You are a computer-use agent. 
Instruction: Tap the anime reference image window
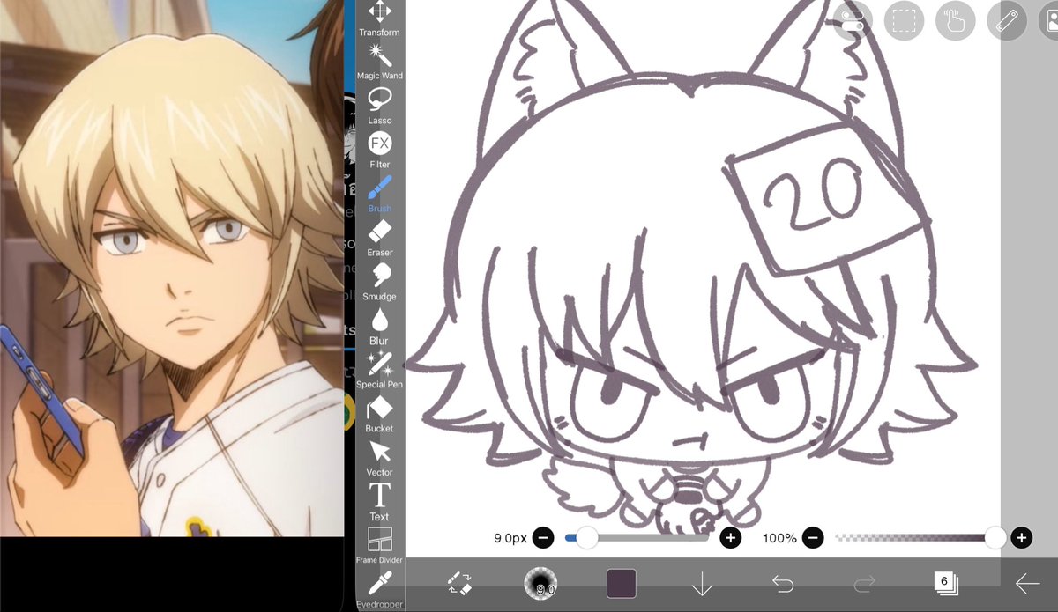pyautogui.click(x=172, y=268)
